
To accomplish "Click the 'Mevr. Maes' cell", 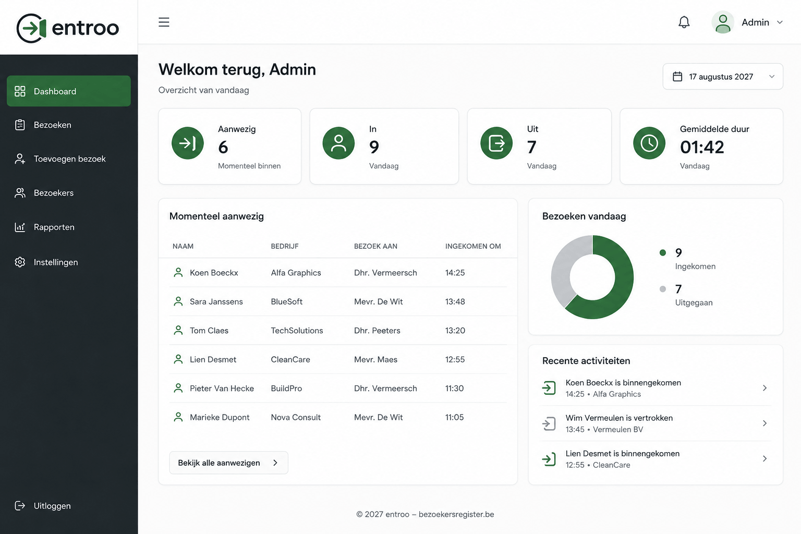I will click(375, 359).
